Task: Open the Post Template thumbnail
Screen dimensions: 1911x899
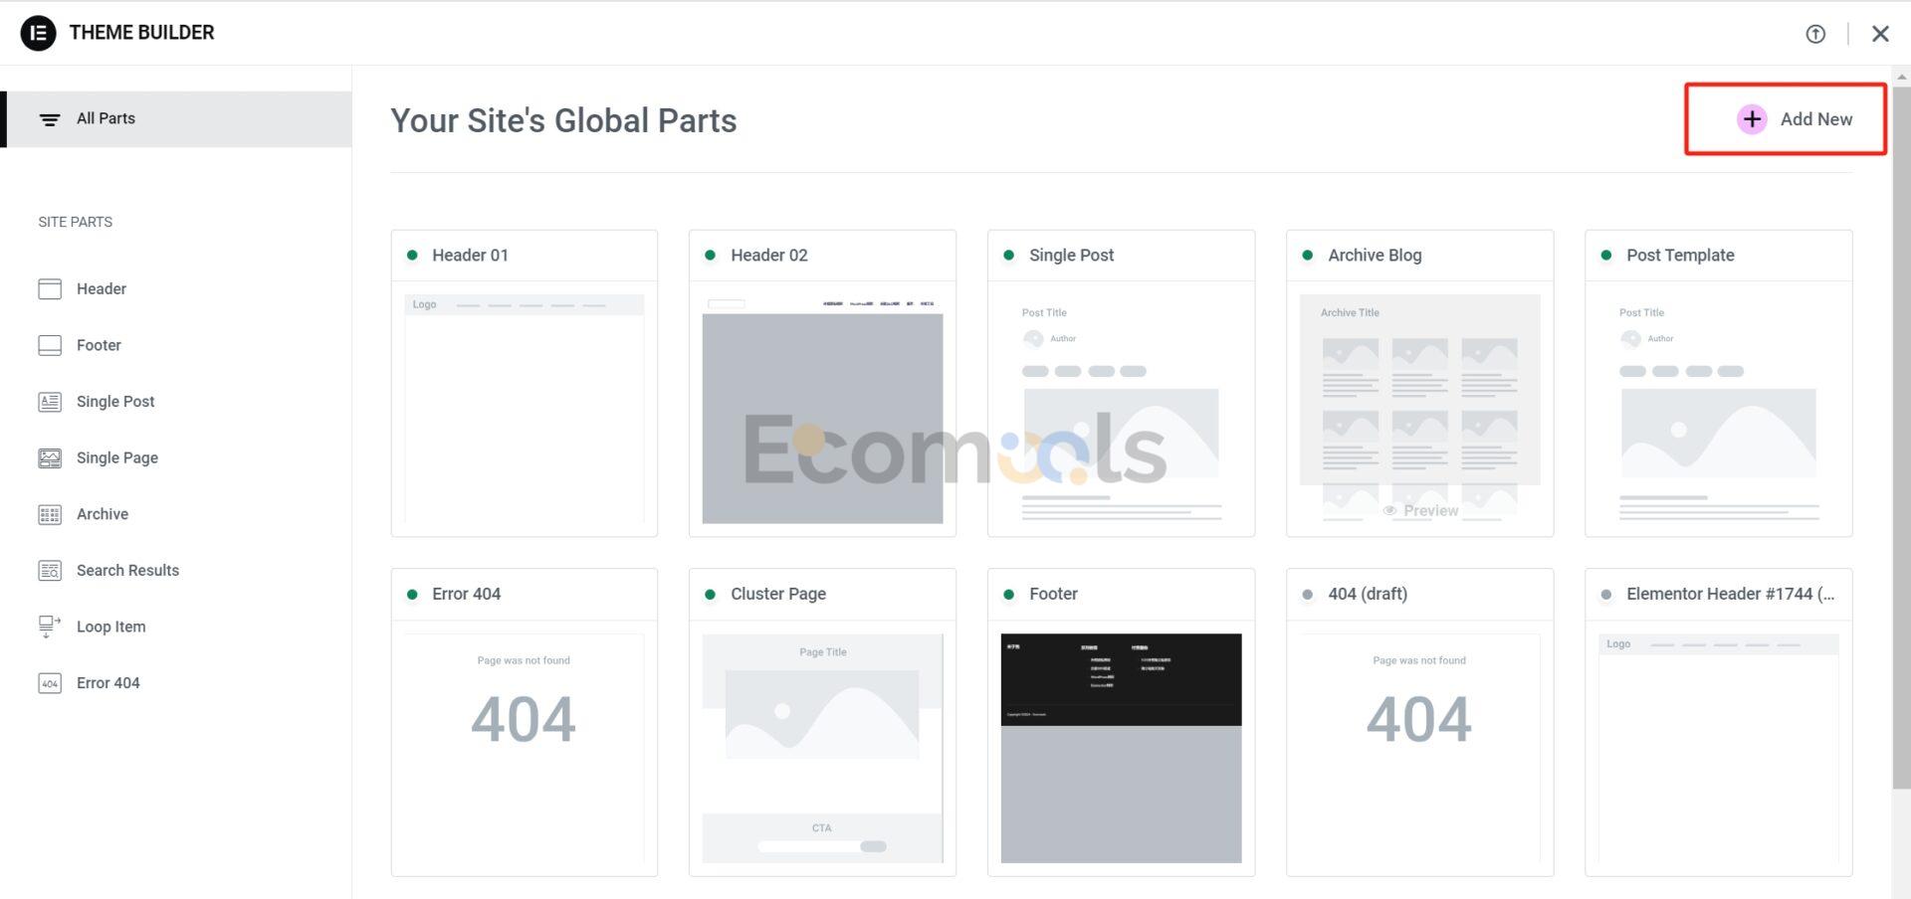Action: 1718,409
